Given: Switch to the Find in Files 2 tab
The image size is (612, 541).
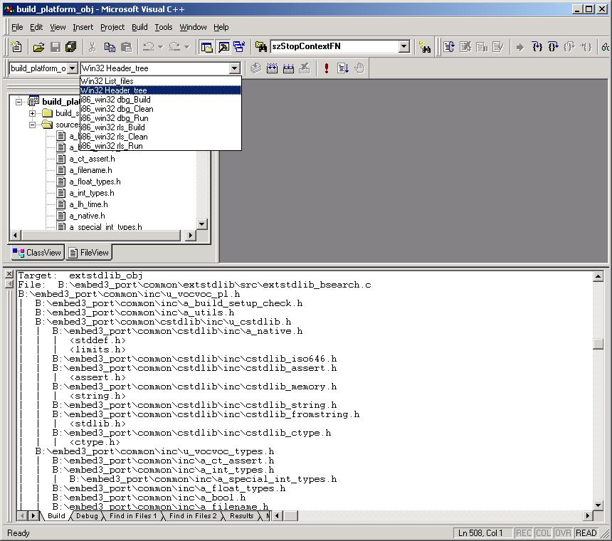Looking at the screenshot, I should coord(193,516).
